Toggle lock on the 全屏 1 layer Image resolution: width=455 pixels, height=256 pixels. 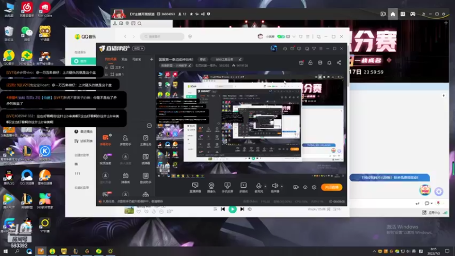[106, 75]
